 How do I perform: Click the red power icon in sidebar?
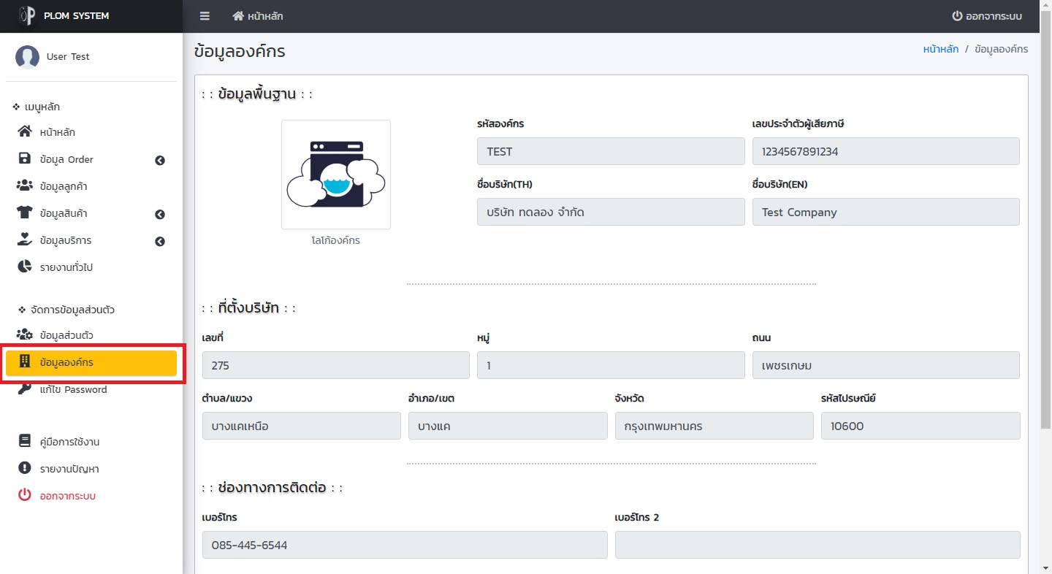click(25, 496)
